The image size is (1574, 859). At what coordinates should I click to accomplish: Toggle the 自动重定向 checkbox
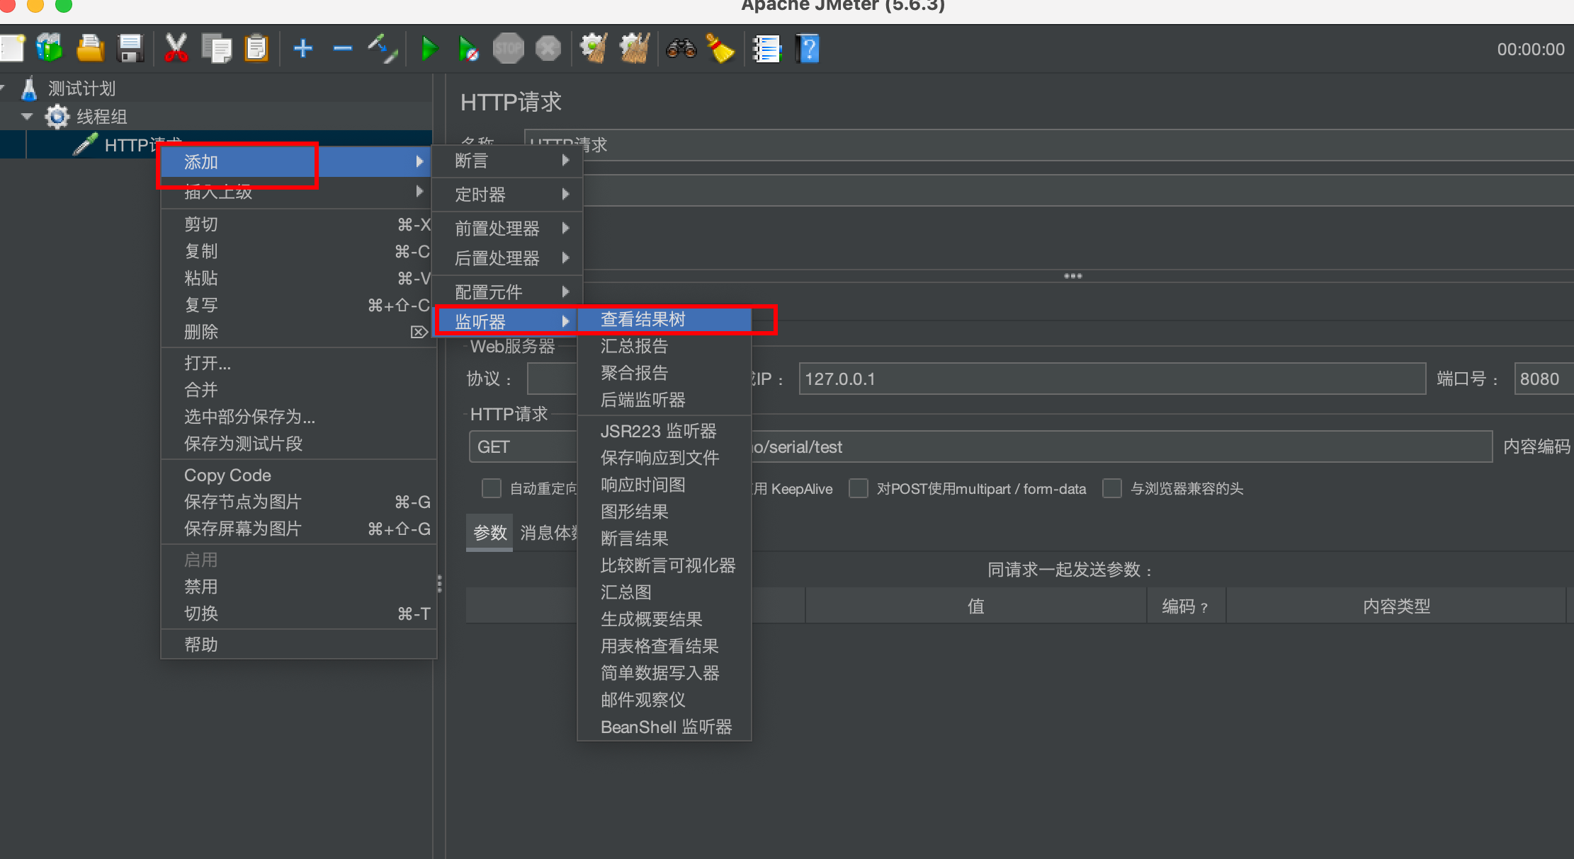(491, 488)
